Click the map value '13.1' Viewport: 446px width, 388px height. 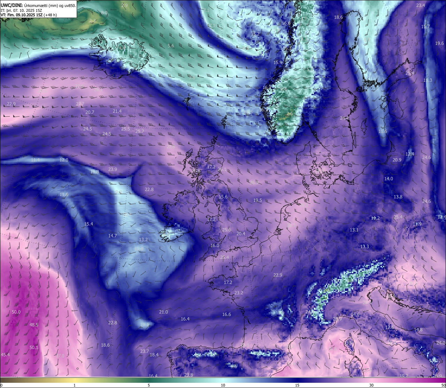[354, 230]
